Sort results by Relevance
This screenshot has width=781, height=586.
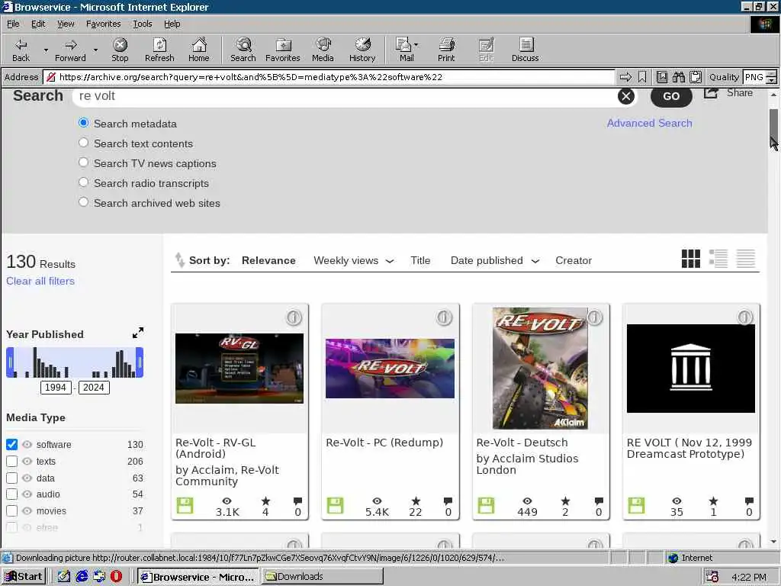point(268,261)
